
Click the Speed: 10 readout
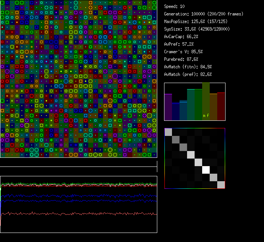pos(174,6)
